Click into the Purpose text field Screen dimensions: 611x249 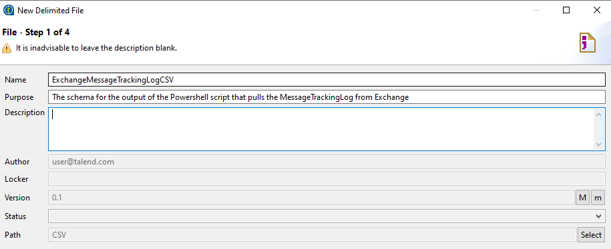tap(327, 97)
